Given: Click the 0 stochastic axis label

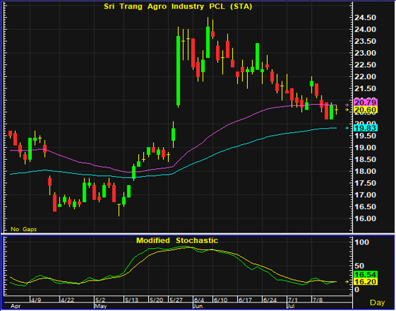Looking at the screenshot, I should pyautogui.click(x=357, y=290).
